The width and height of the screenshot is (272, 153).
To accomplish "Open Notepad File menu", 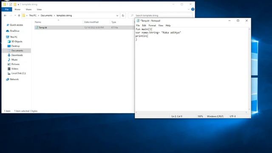I will (x=138, y=25).
